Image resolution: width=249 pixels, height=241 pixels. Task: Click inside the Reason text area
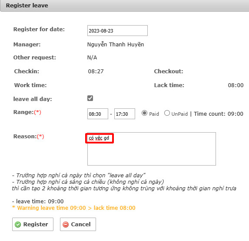coord(152,149)
